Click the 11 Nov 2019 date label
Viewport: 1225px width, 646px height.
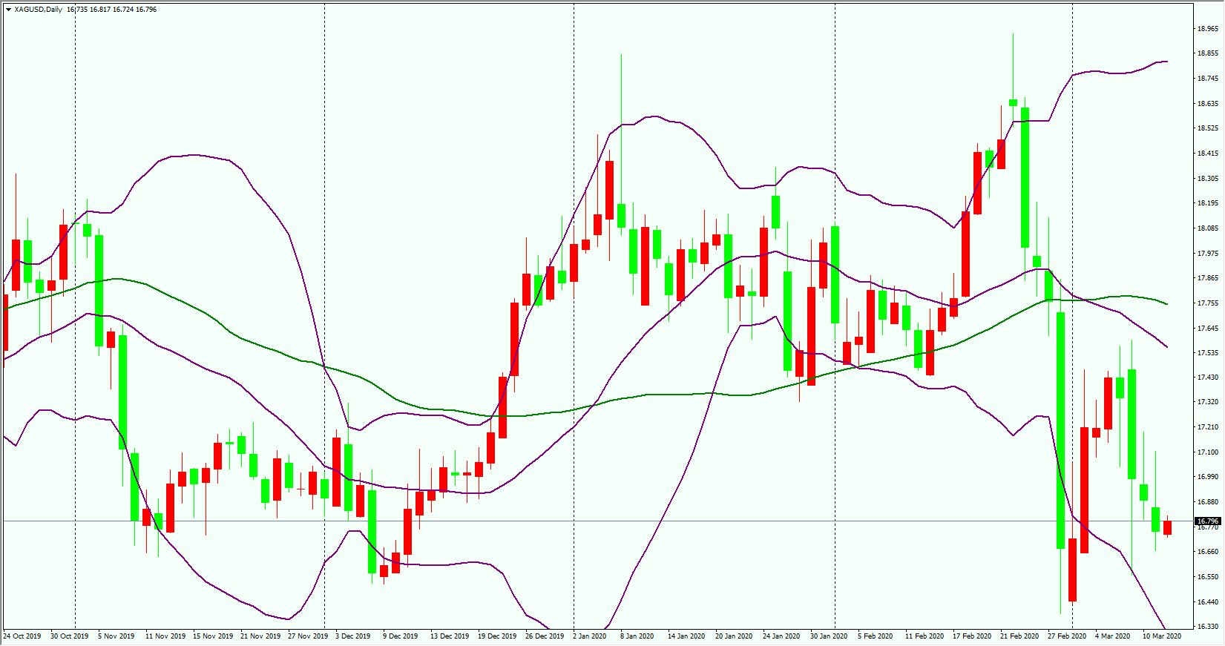[165, 636]
